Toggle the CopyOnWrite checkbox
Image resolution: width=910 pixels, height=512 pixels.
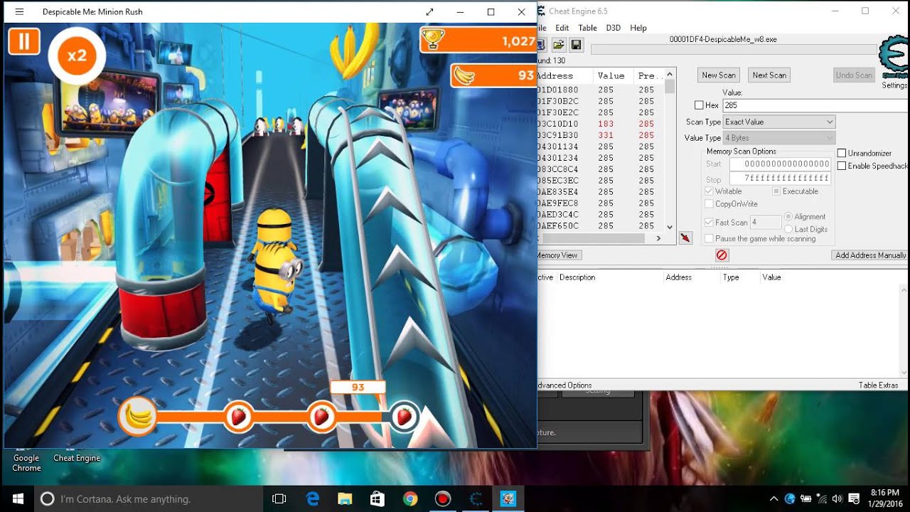pyautogui.click(x=709, y=204)
